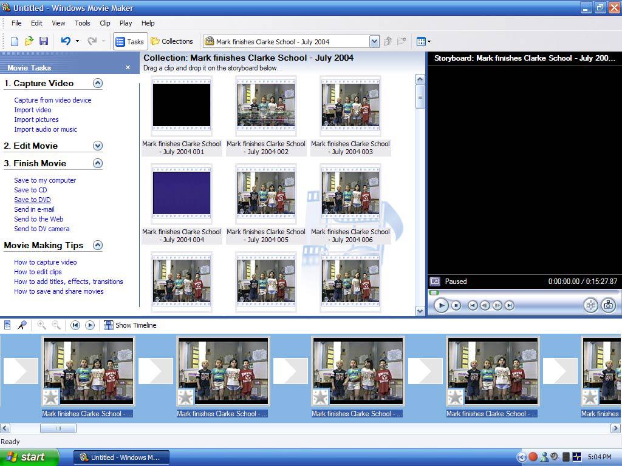Toggle the Collections pane button
622x466 pixels.
pyautogui.click(x=172, y=41)
